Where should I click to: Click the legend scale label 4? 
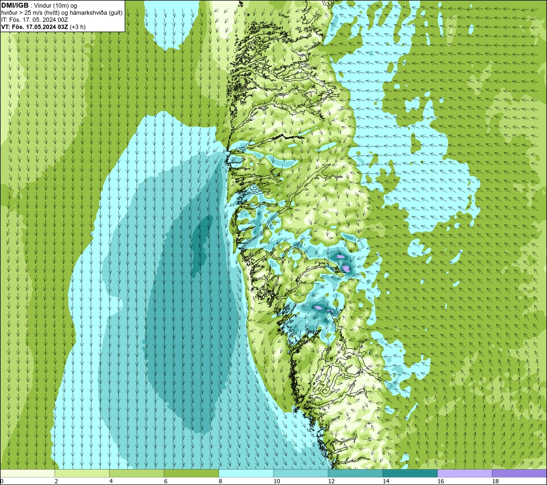111,481
